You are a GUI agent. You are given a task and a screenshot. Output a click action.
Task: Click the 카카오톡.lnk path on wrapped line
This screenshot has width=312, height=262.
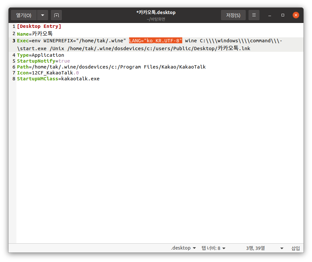point(234,48)
